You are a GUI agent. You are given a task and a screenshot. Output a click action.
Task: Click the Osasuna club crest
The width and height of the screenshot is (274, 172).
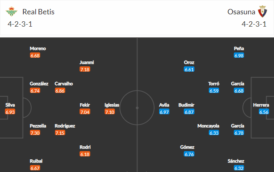click(263, 11)
